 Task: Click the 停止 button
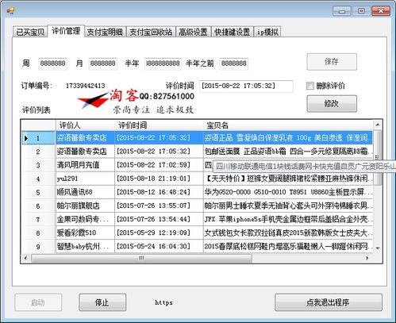[102, 302]
